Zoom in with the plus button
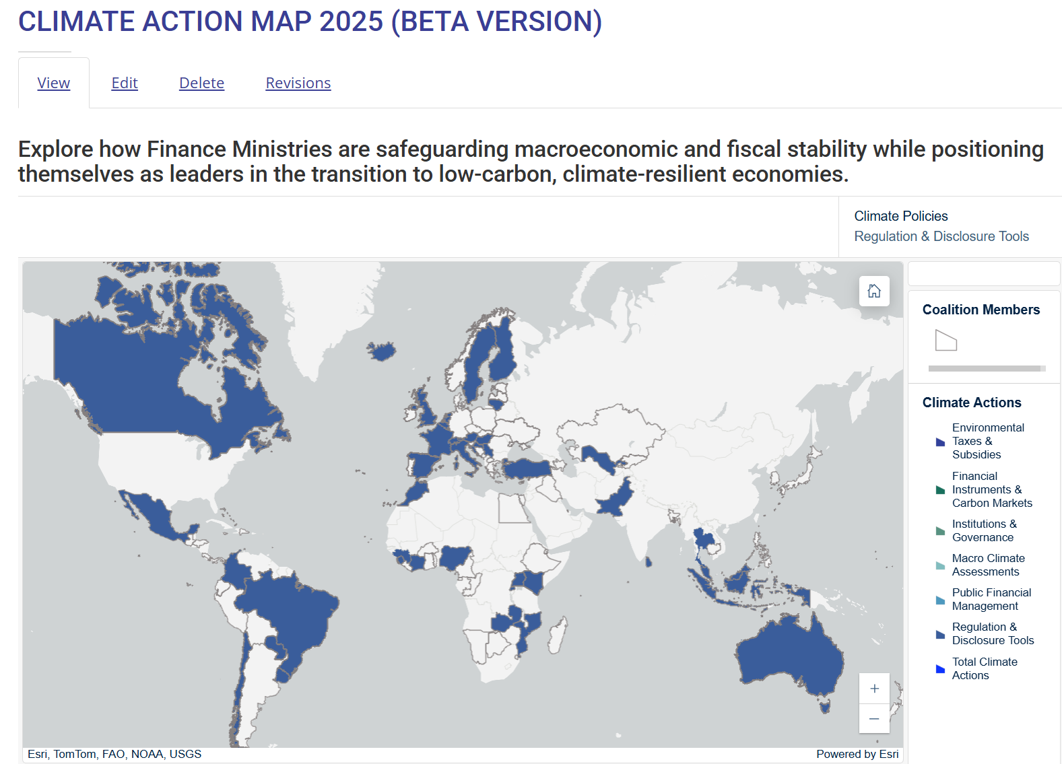 [874, 689]
